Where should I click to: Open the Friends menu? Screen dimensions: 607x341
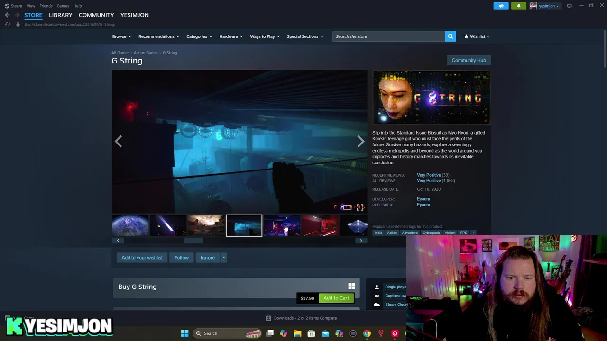click(x=46, y=6)
